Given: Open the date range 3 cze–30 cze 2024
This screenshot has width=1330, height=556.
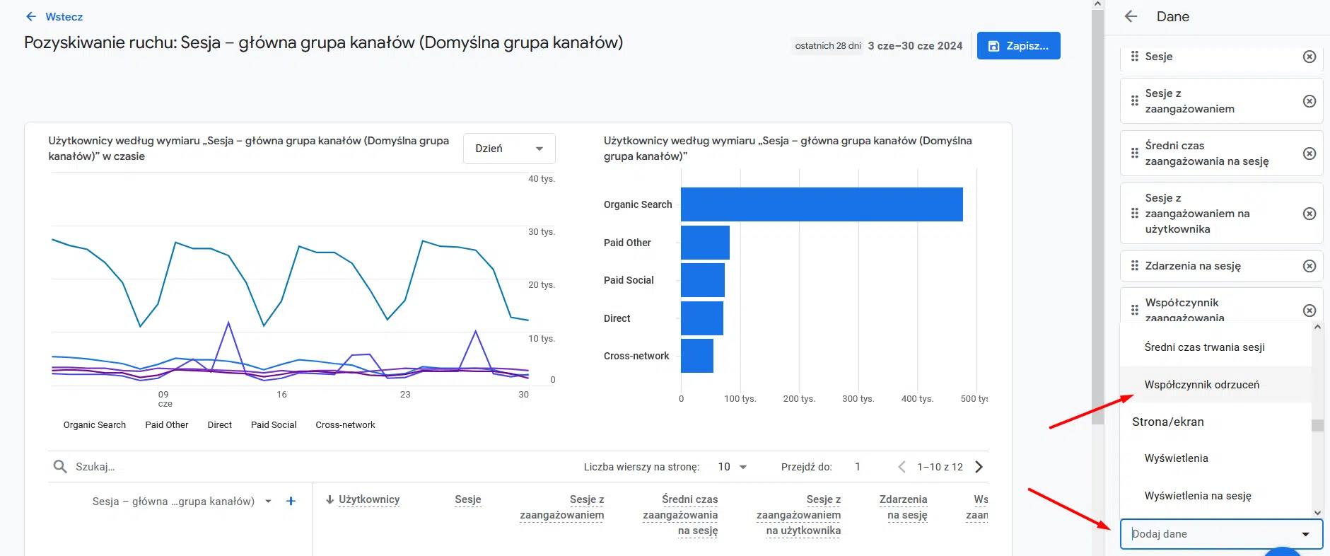Looking at the screenshot, I should click(915, 46).
